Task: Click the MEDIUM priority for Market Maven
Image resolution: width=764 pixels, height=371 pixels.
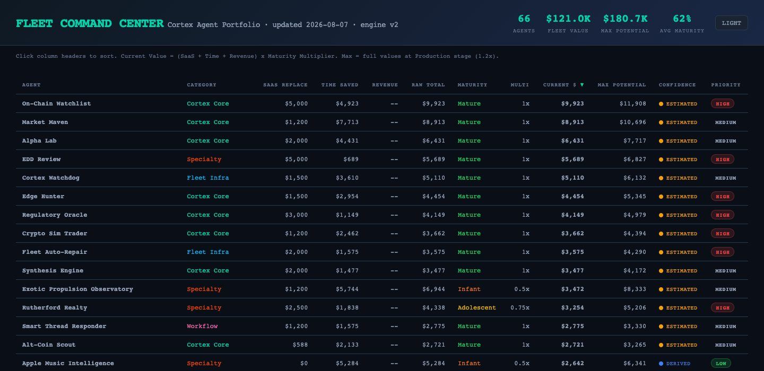Action: 725,122
